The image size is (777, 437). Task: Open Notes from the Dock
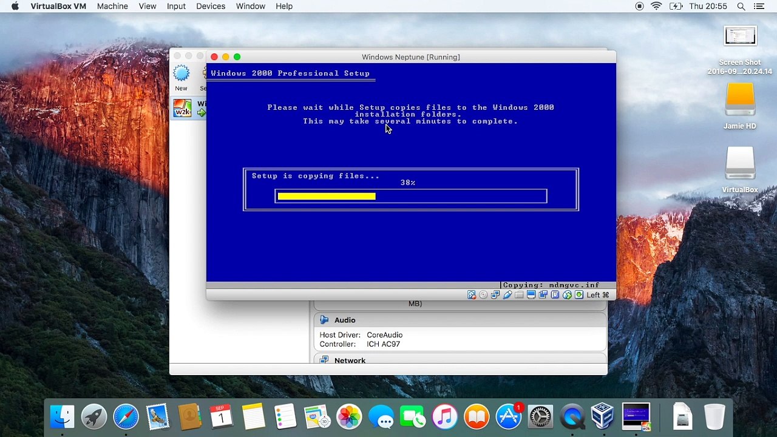[x=253, y=416]
